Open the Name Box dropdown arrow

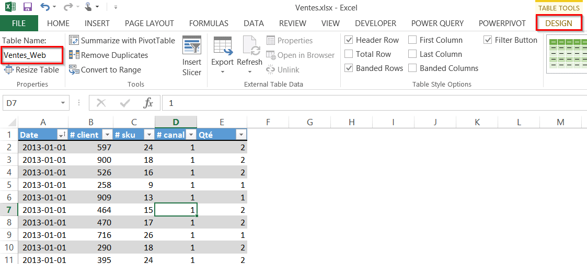[x=63, y=103]
